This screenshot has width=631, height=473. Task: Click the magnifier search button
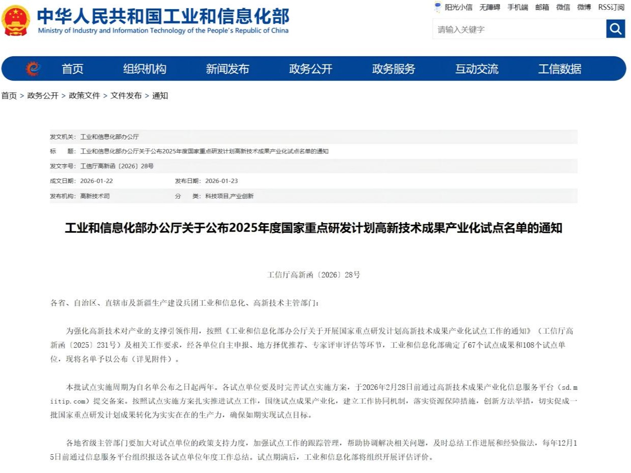point(615,29)
